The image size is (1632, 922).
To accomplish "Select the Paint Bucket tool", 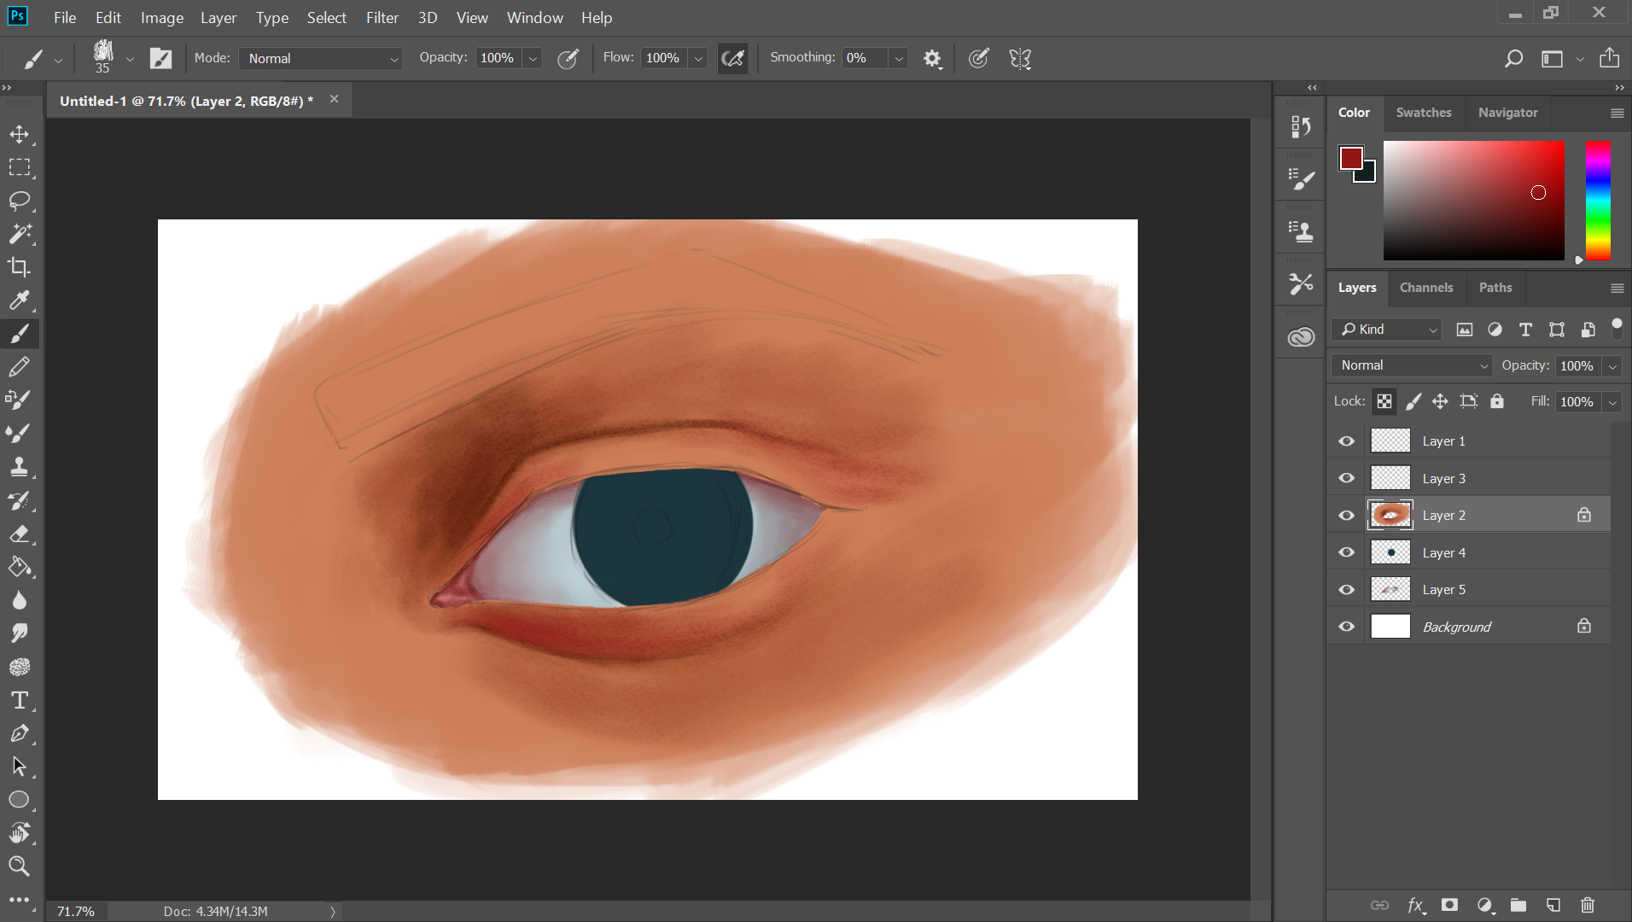I will coord(20,567).
